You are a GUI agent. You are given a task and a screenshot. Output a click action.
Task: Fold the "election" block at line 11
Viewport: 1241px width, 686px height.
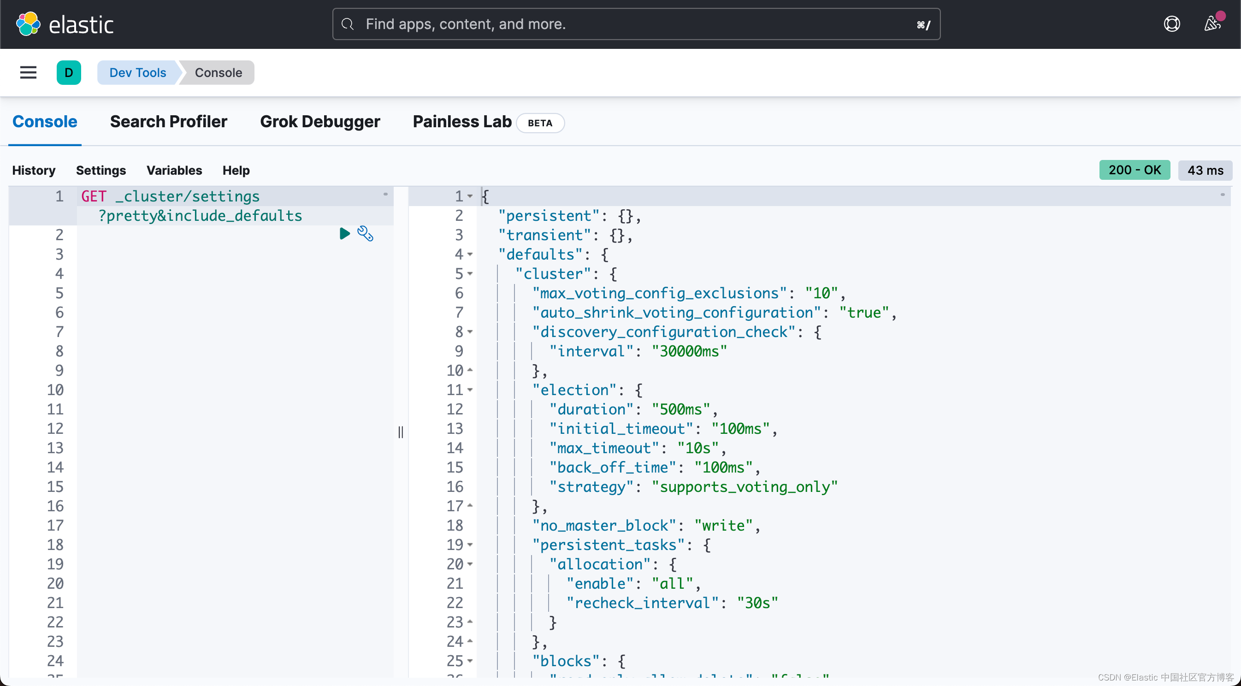click(470, 390)
